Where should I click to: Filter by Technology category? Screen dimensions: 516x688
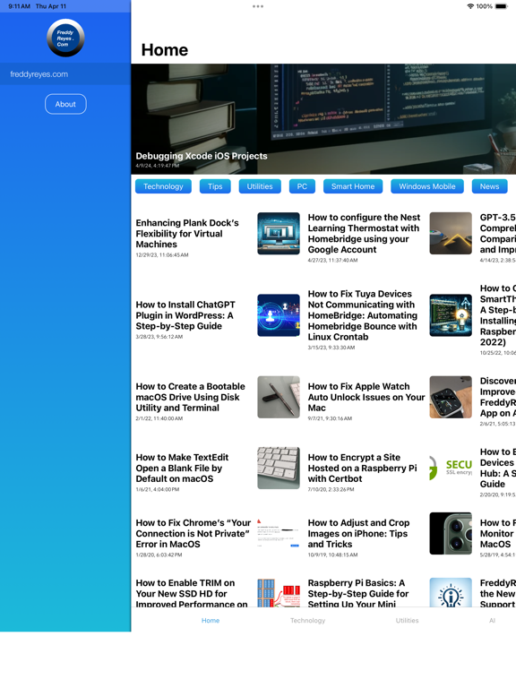point(163,186)
